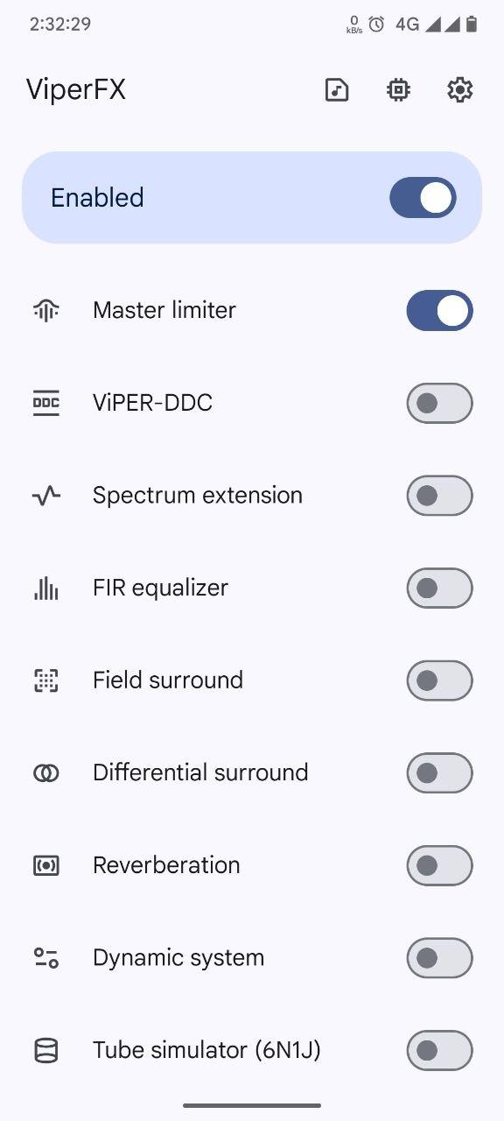Tap the Differential surround overlapping circles icon
Image resolution: width=504 pixels, height=1121 pixels.
click(x=46, y=772)
